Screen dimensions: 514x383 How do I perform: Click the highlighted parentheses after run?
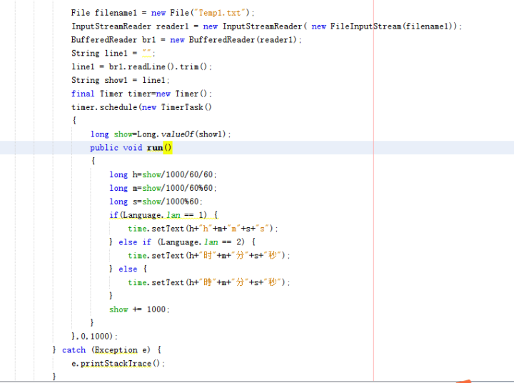(168, 148)
